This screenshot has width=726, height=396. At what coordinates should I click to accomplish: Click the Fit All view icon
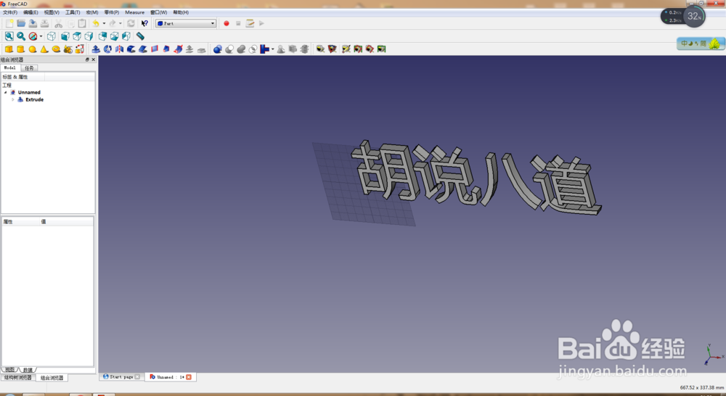pos(9,36)
